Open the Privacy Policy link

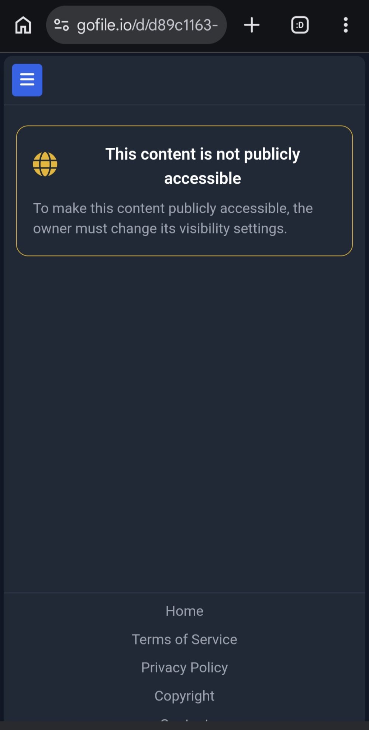click(x=184, y=667)
